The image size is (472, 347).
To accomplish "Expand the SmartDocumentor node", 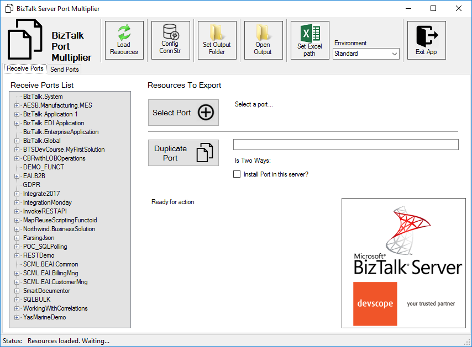I will click(17, 291).
